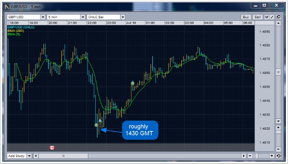Select the trend line drawing tool
Screen dimensions: 288x164
click(272, 17)
